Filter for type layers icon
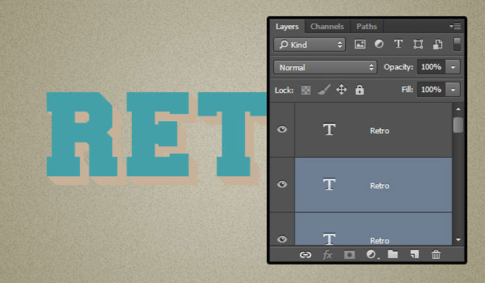485x283 pixels. pyautogui.click(x=398, y=44)
